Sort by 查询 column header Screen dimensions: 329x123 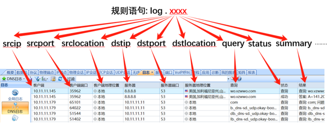(x=254, y=85)
